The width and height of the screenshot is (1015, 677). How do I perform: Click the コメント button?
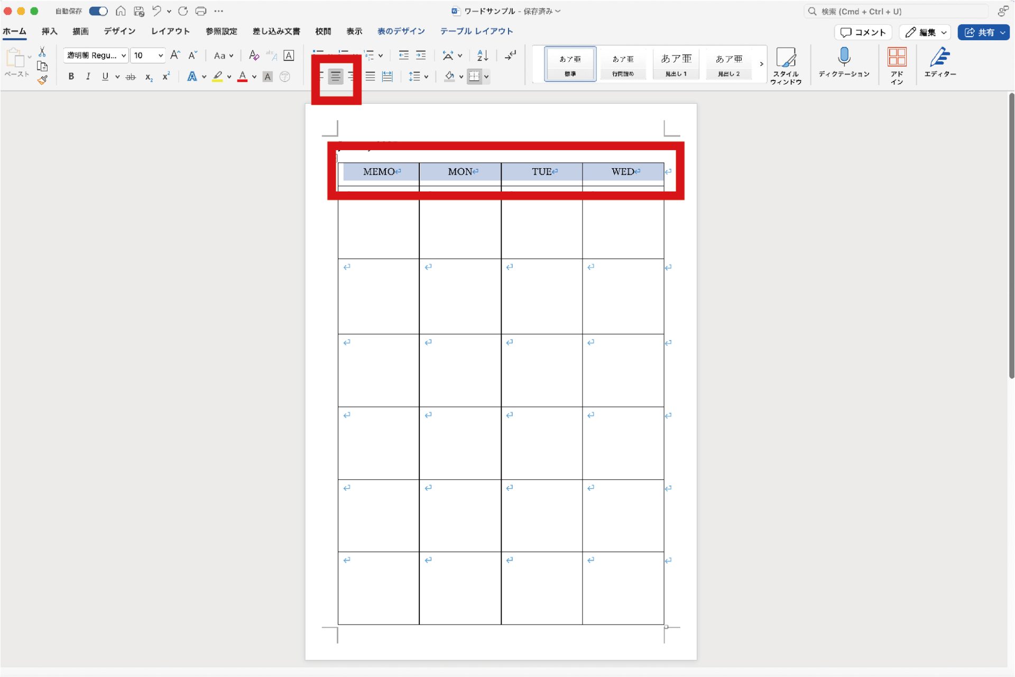pyautogui.click(x=863, y=32)
